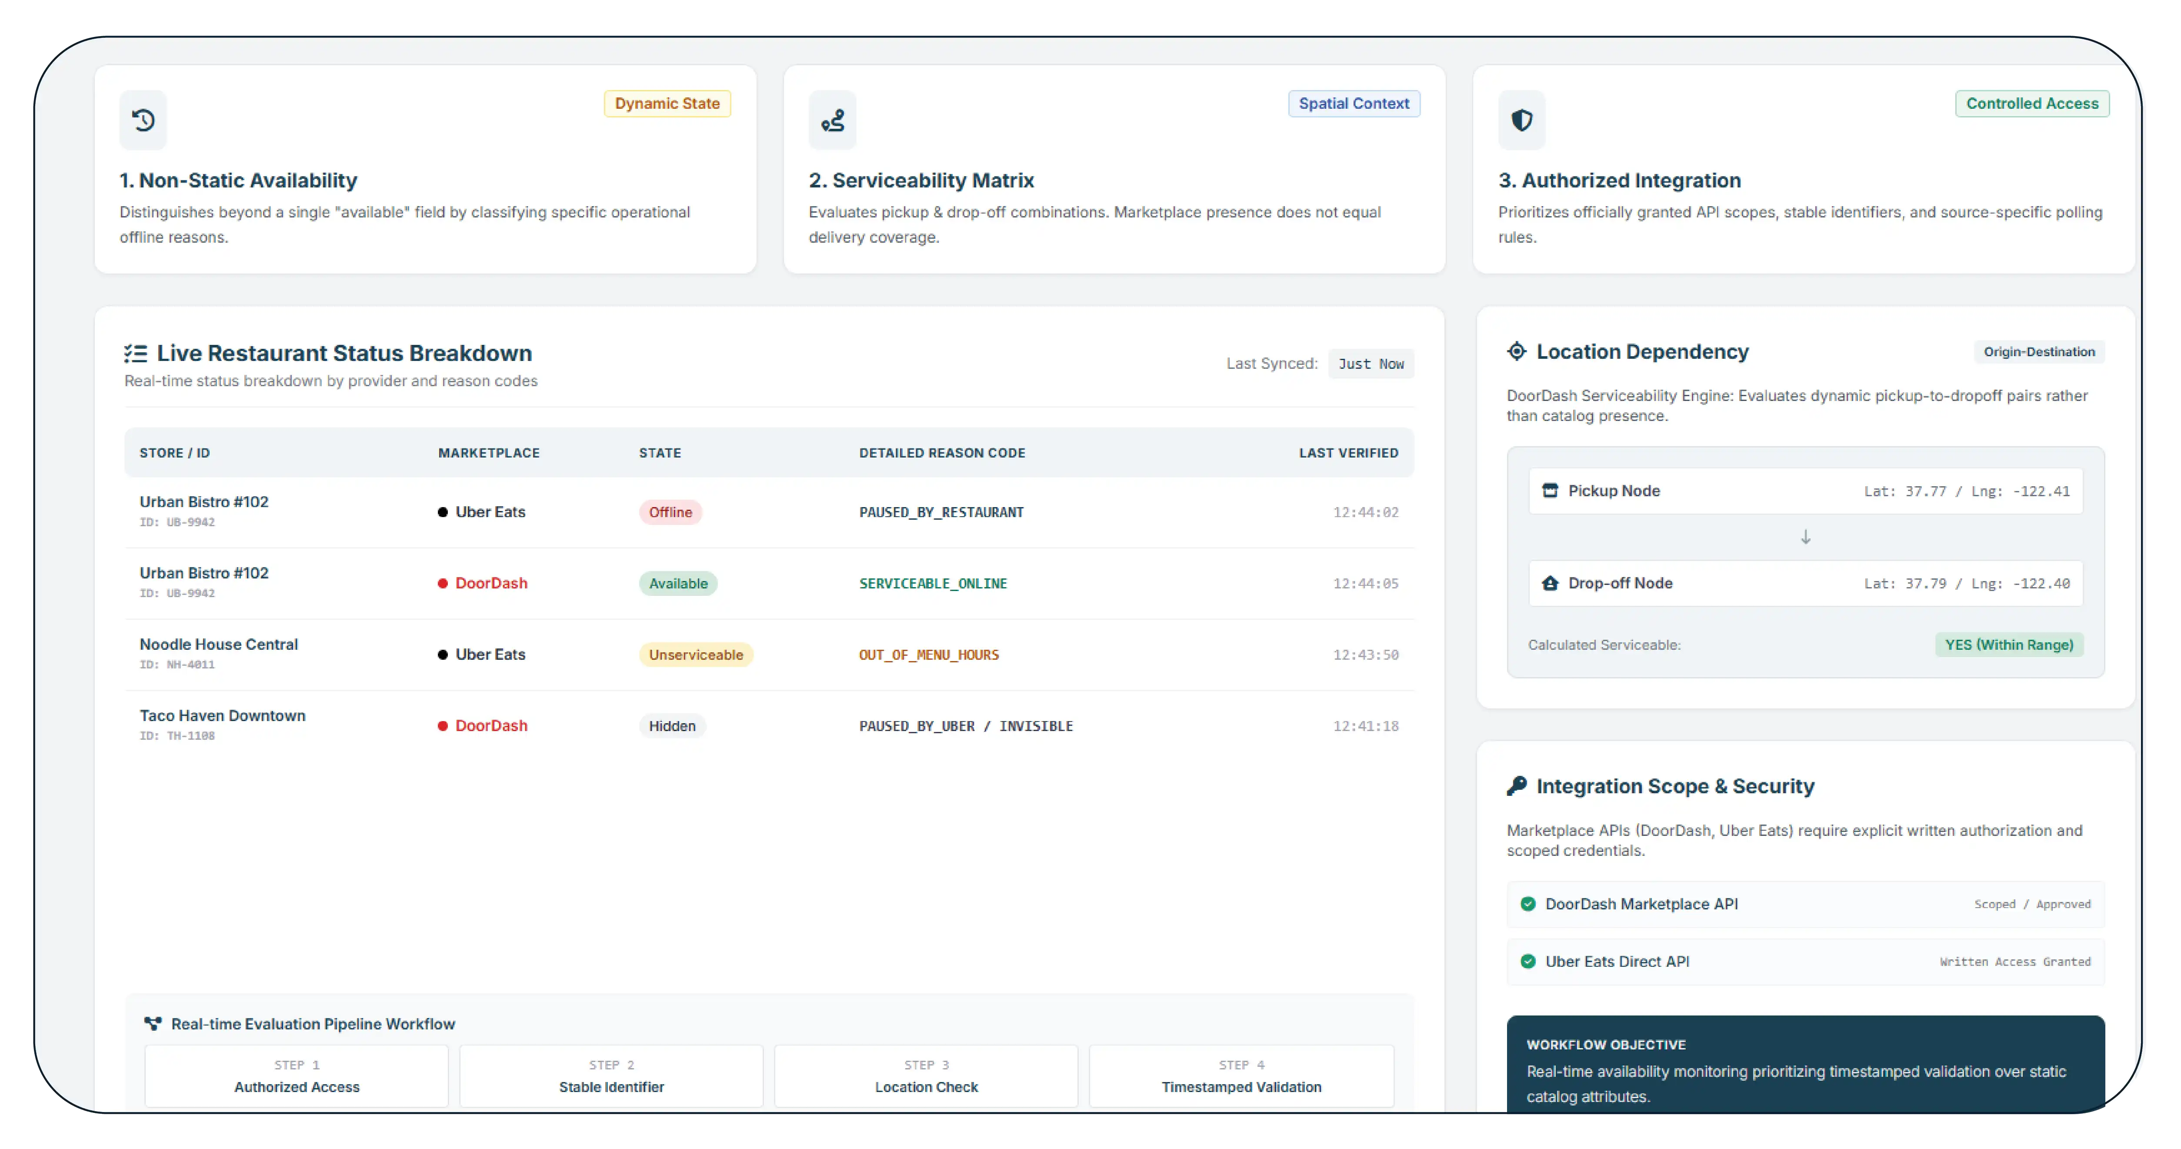Click the Offline state pill

(x=670, y=511)
